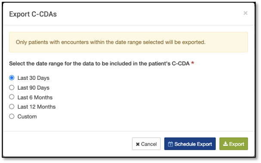Viewport: 261px width, 163px height.
Task: Click the download arrow icon on Export
Action: pyautogui.click(x=225, y=144)
